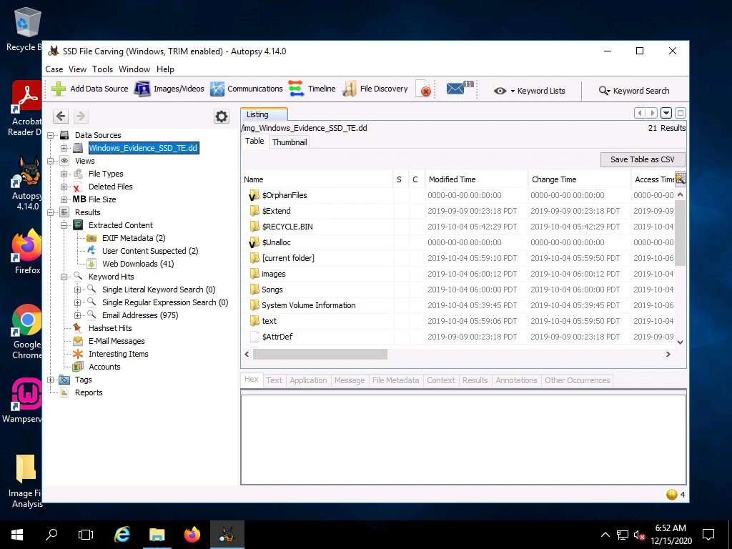Open Images/Videos gallery
Viewport: 732px width, 549px height.
(x=169, y=89)
